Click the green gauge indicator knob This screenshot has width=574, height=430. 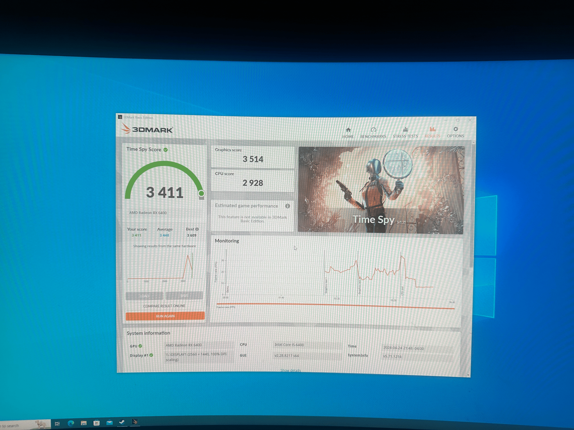pyautogui.click(x=201, y=193)
